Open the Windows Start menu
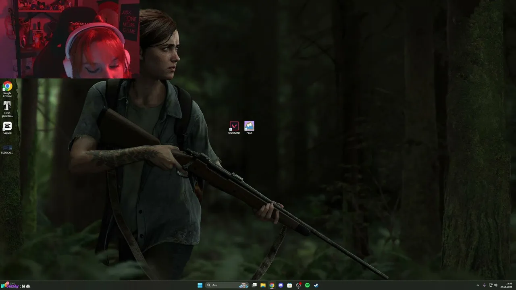The image size is (516, 290). (x=200, y=285)
